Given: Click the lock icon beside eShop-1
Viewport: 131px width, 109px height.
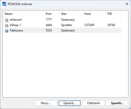Looking at the screenshot, I should click(7, 25).
